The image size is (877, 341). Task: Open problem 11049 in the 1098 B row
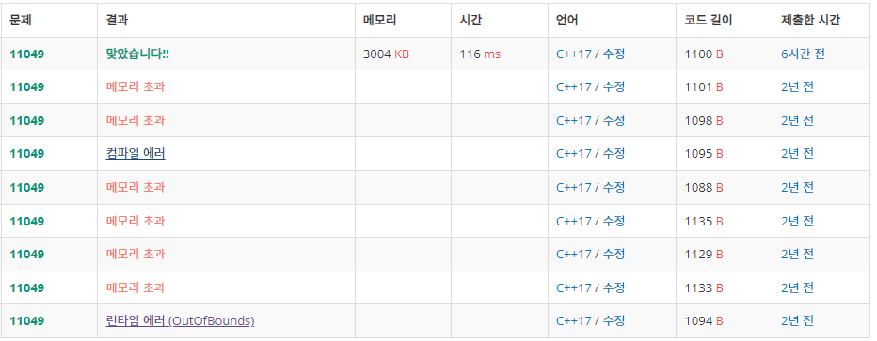[27, 120]
